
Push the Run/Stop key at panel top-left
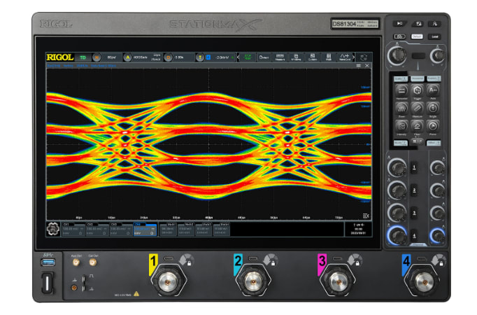tap(400, 23)
